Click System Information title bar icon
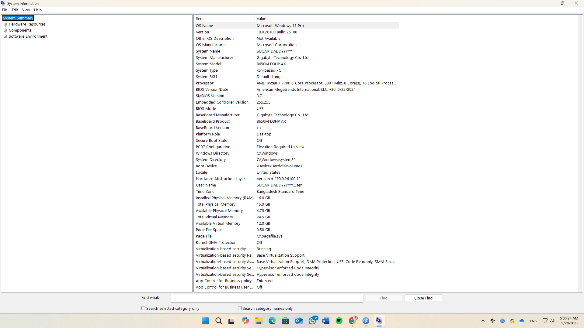584x328 pixels. point(3,3)
